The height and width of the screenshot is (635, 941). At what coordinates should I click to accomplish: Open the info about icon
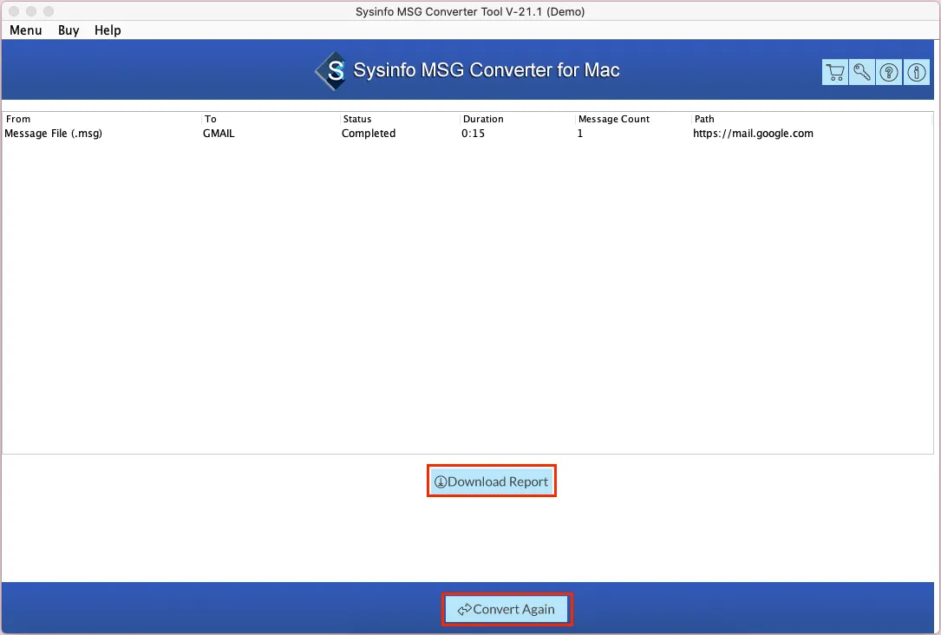tap(916, 73)
